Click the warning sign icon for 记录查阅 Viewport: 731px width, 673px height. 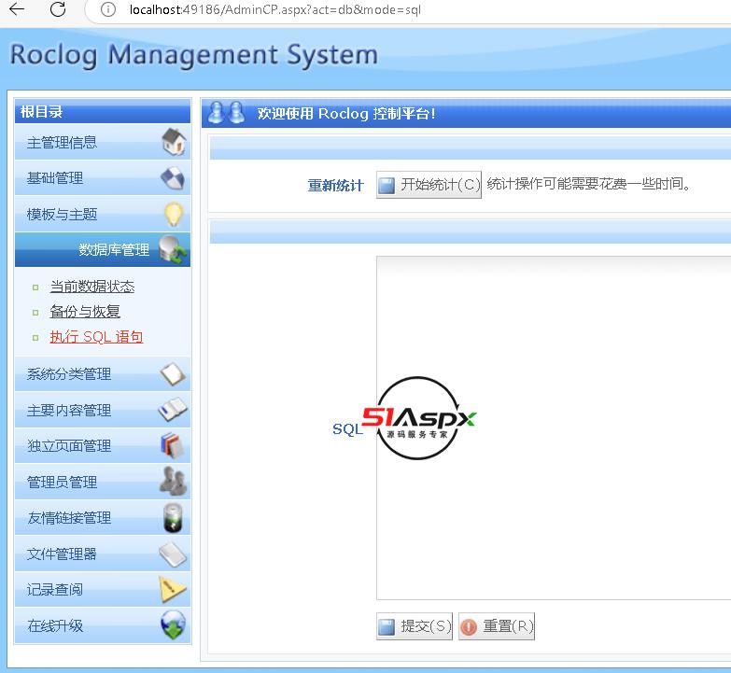(173, 590)
